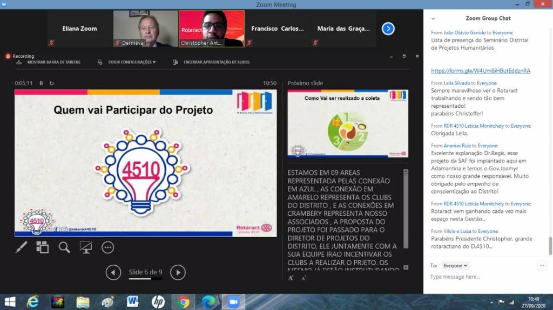Show more participants with blue arrow
The image size is (553, 310).
pos(388,29)
